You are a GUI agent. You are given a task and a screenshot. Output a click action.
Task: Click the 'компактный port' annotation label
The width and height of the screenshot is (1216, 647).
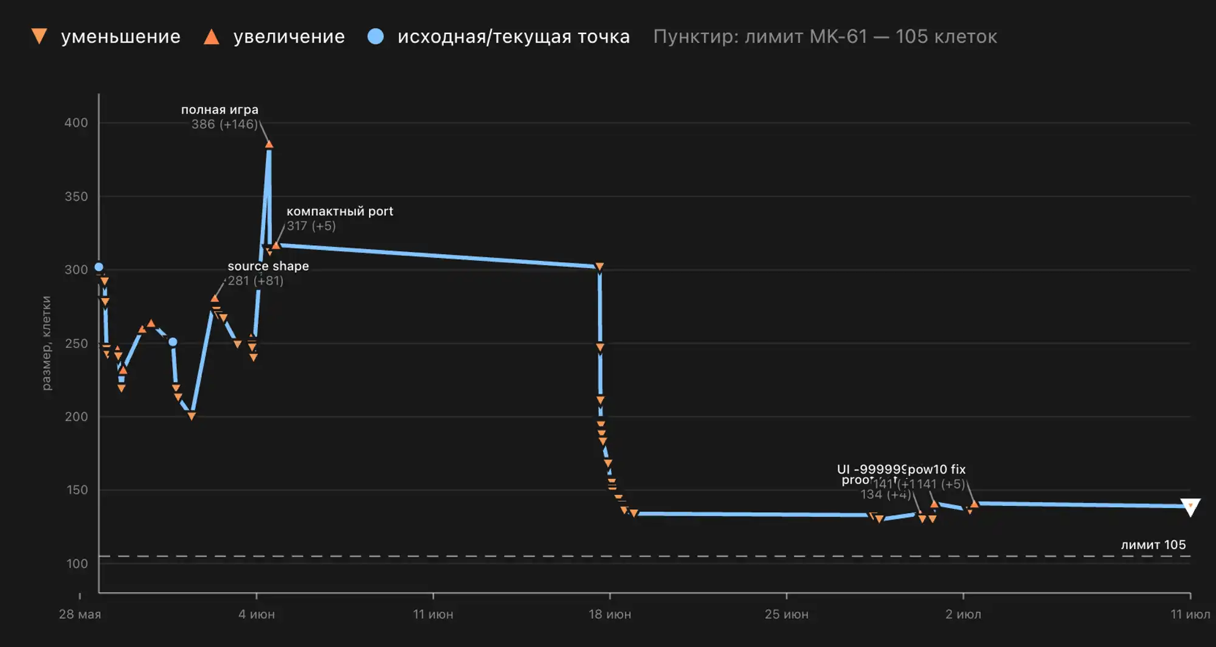pyautogui.click(x=340, y=211)
